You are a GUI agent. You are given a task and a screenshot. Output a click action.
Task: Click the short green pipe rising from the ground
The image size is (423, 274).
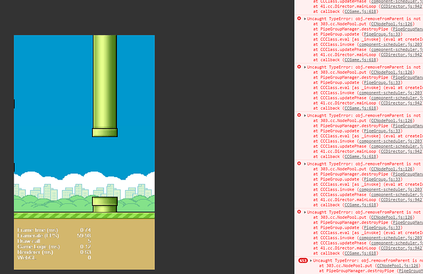click(105, 205)
